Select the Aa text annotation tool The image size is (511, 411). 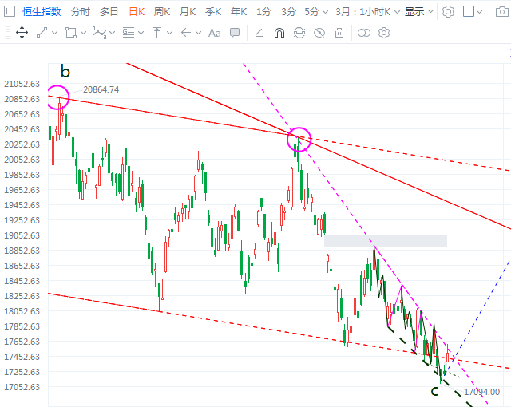[x=215, y=33]
